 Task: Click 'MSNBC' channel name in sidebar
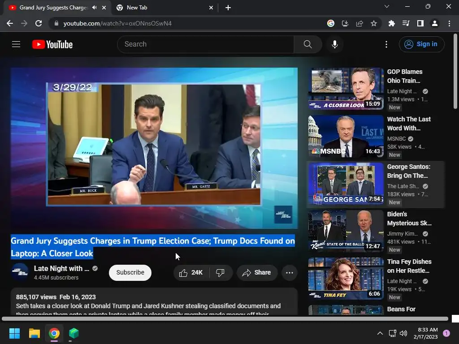click(396, 139)
